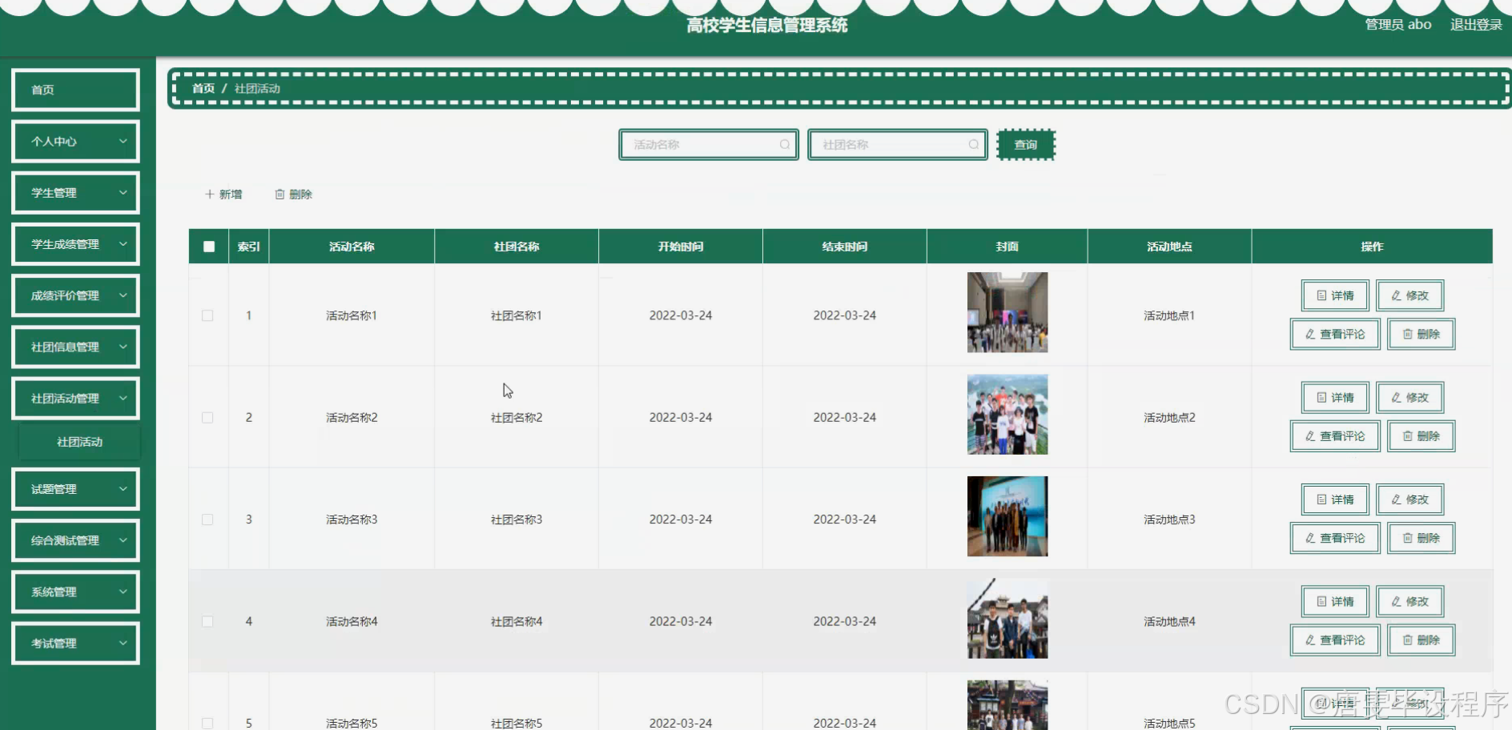Open cover thumbnail of 活动名称2
The width and height of the screenshot is (1512, 730).
click(x=1007, y=415)
